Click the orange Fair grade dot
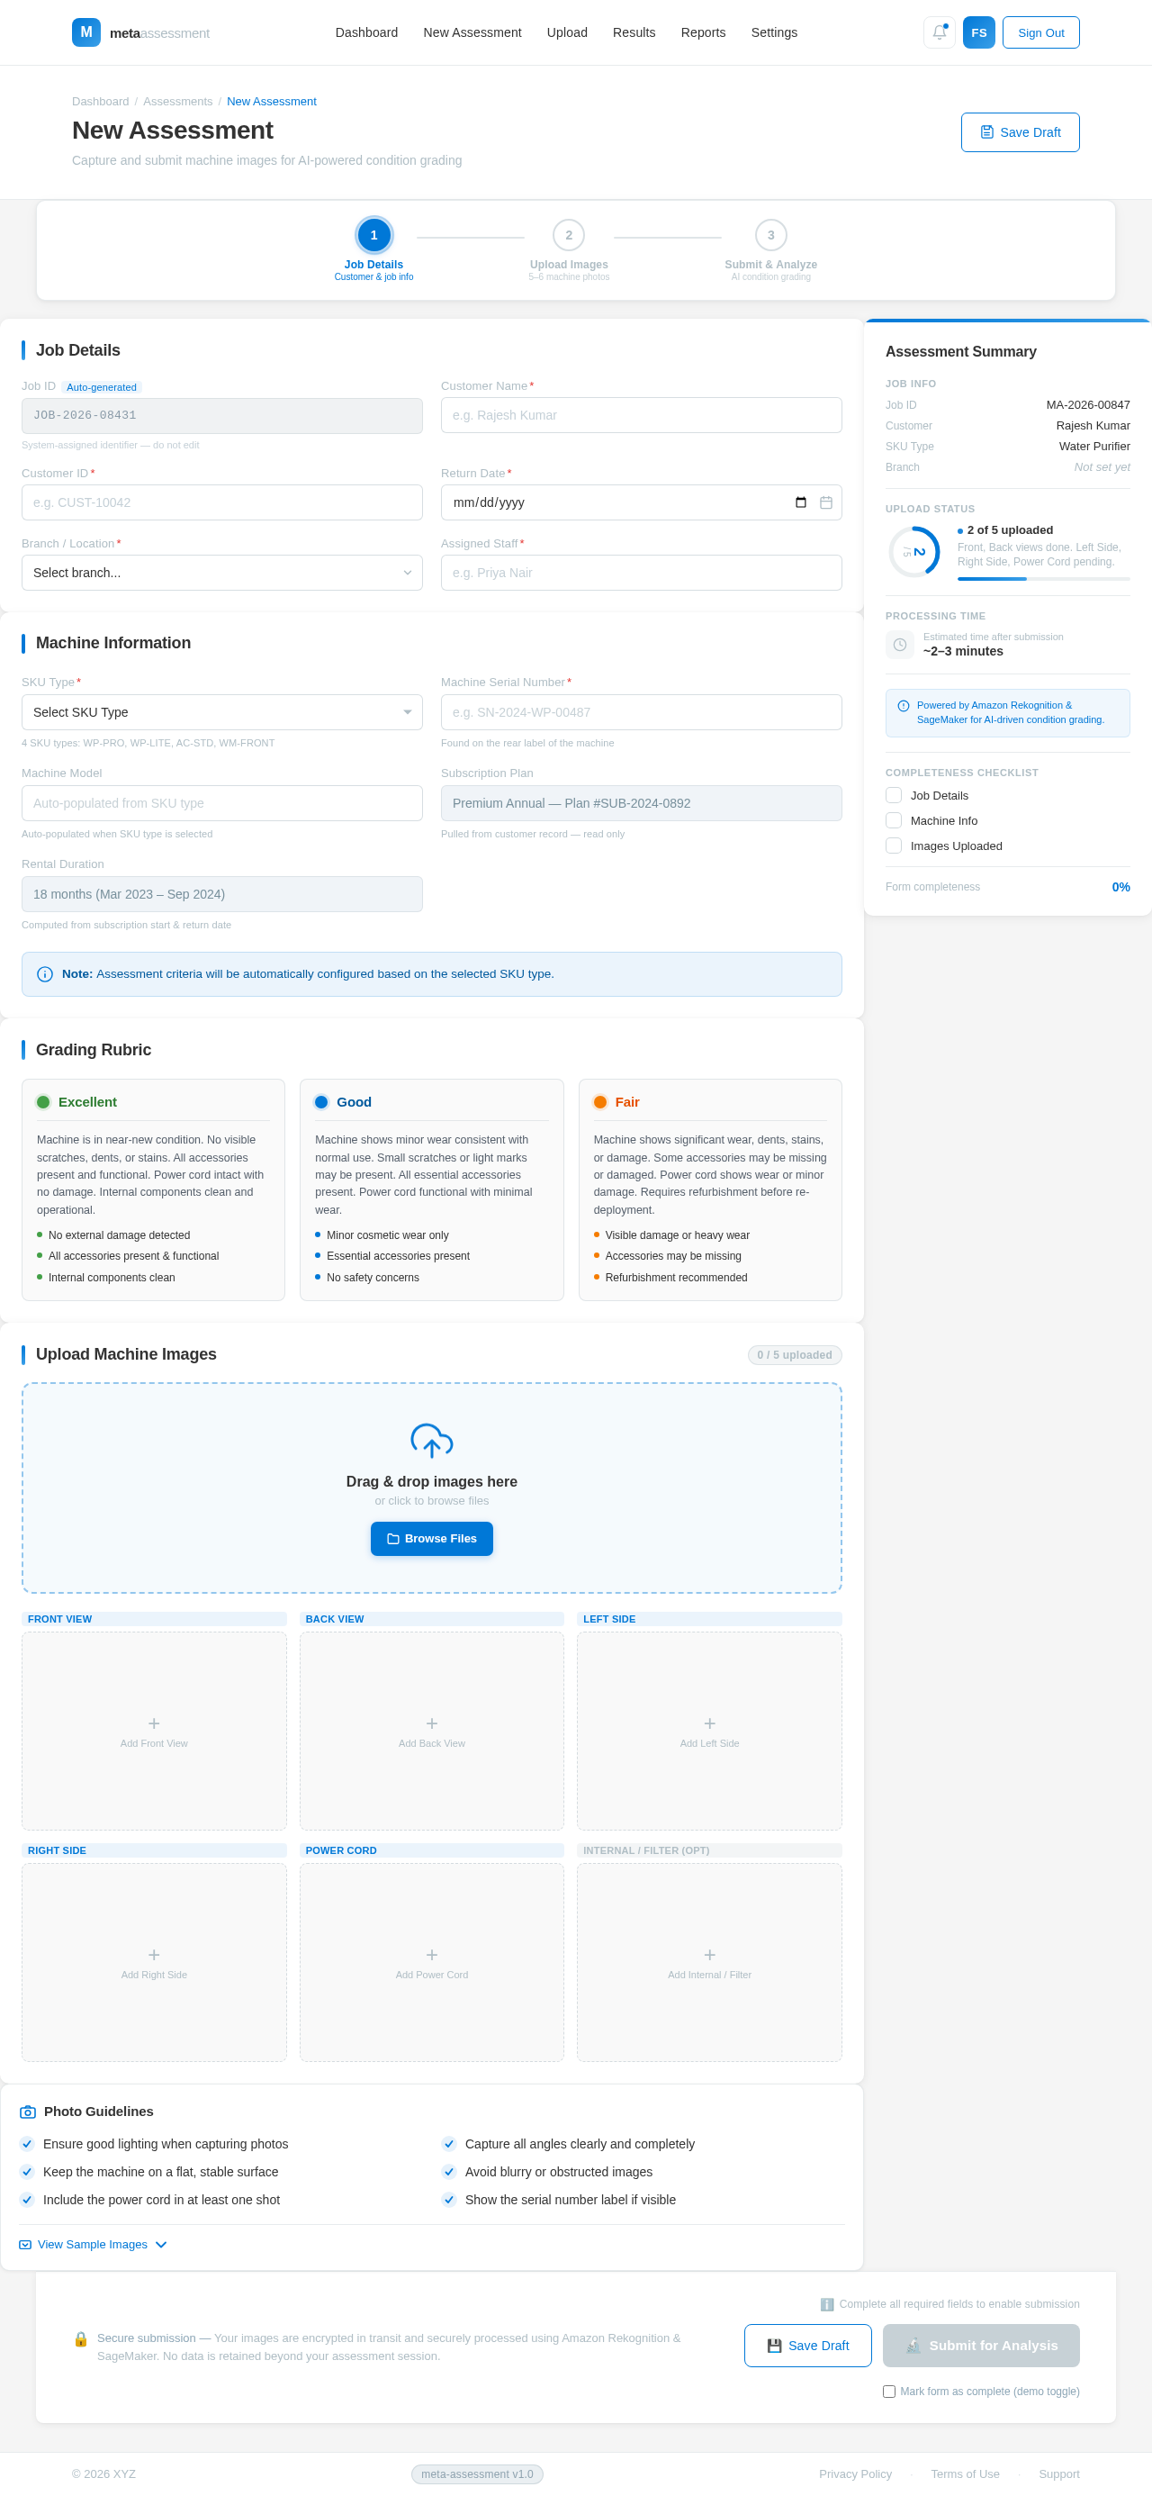Viewport: 1152px width, 2496px height. click(600, 1102)
